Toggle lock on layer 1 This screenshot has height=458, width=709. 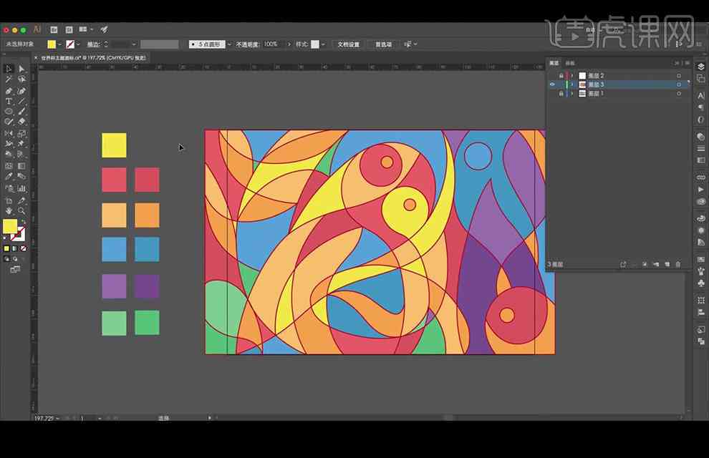tap(561, 94)
